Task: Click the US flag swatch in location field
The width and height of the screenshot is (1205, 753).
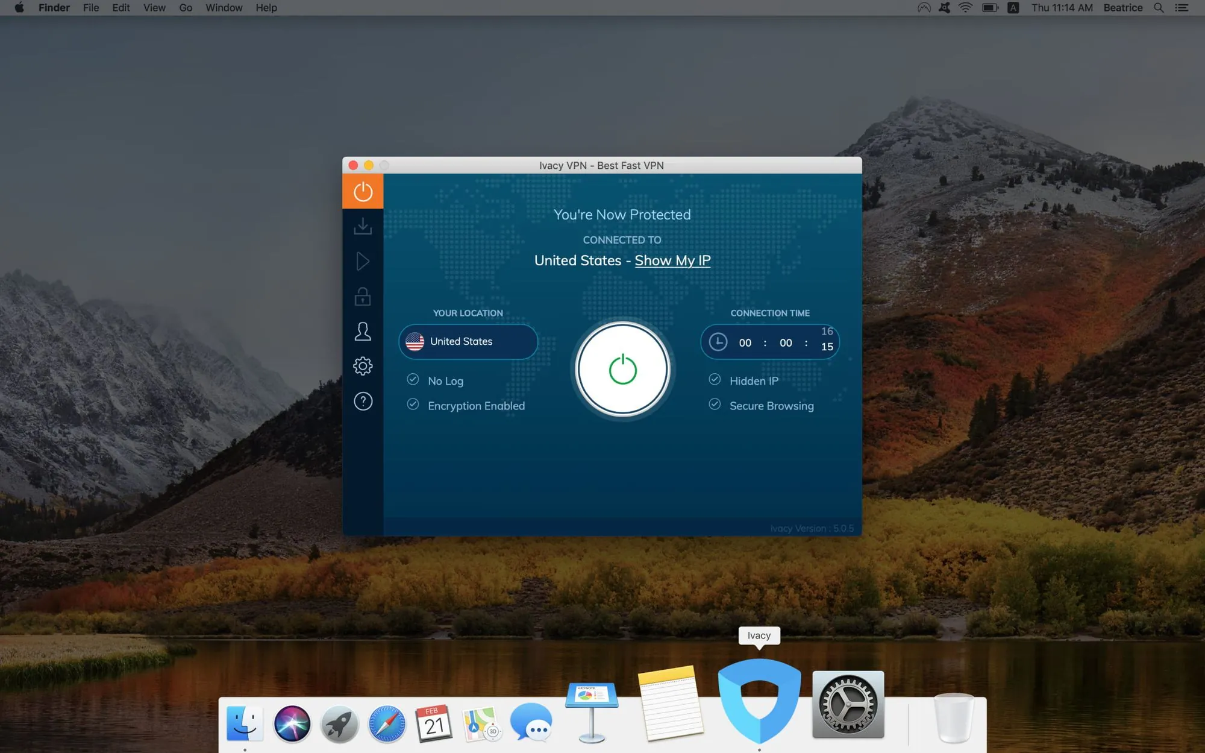Action: 414,341
